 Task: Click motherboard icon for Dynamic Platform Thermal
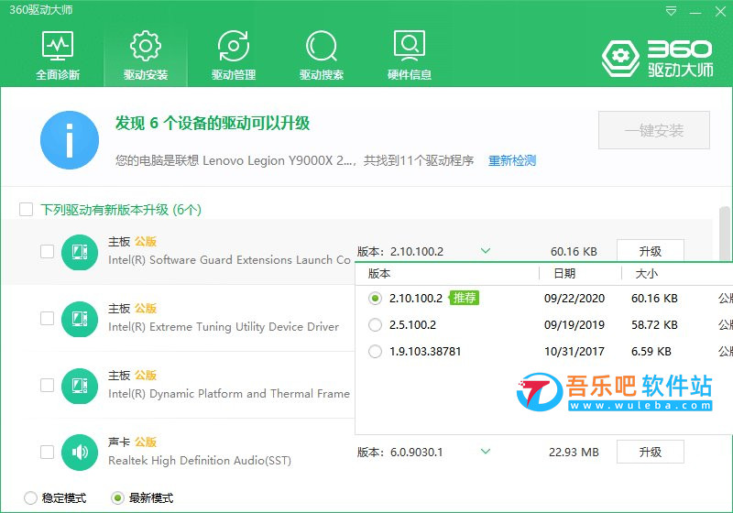click(x=80, y=386)
